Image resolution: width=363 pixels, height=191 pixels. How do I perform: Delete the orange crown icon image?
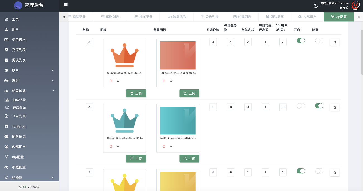click(111, 81)
